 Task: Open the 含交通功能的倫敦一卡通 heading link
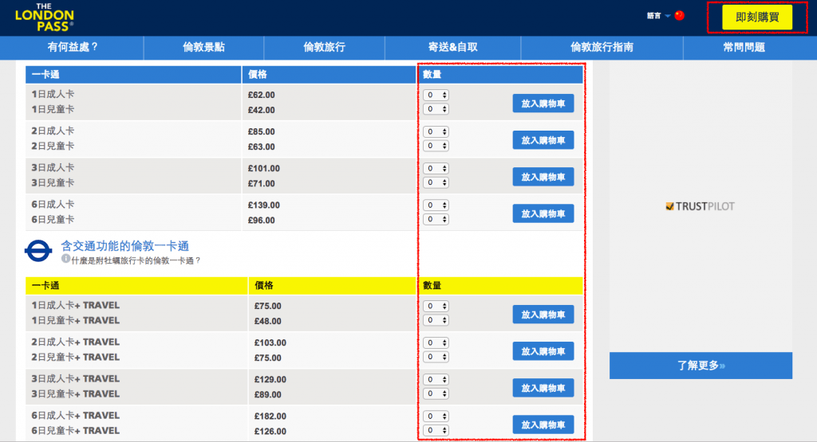pos(125,246)
